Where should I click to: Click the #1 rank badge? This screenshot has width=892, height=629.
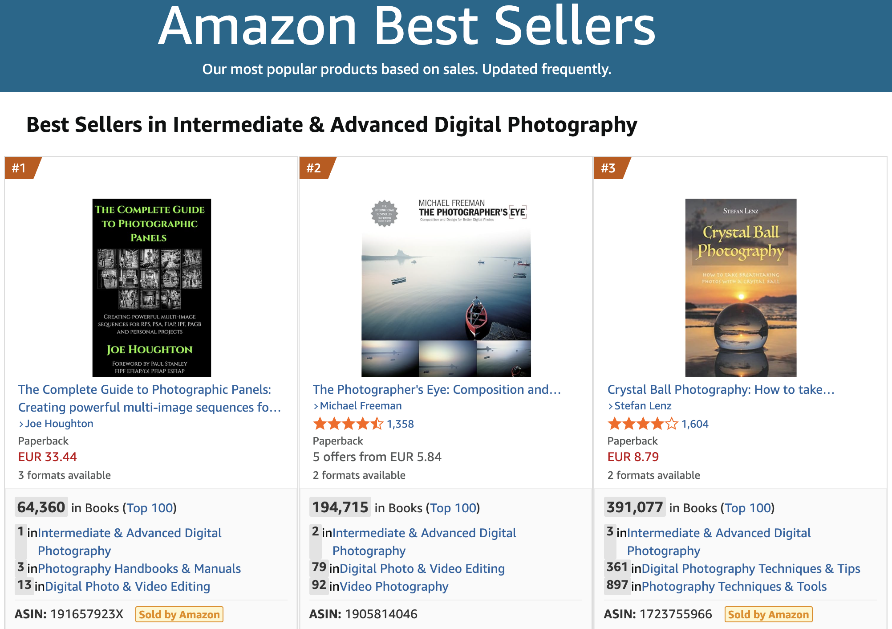[21, 168]
